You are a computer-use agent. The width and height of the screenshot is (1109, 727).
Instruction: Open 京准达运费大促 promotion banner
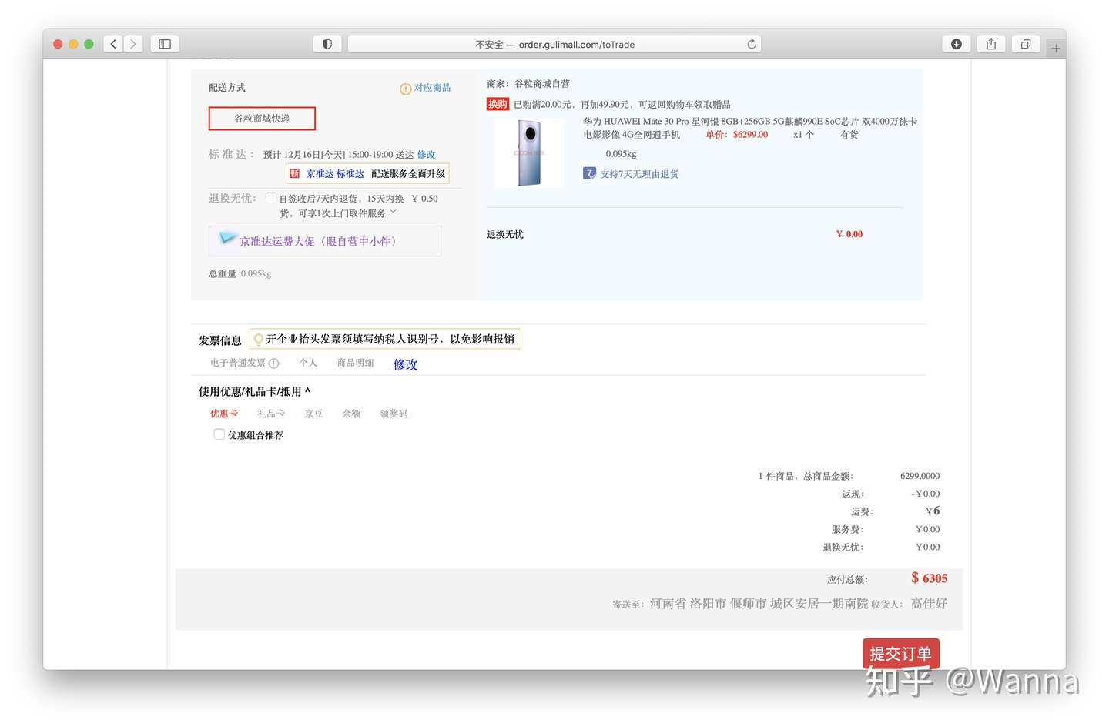coord(325,241)
